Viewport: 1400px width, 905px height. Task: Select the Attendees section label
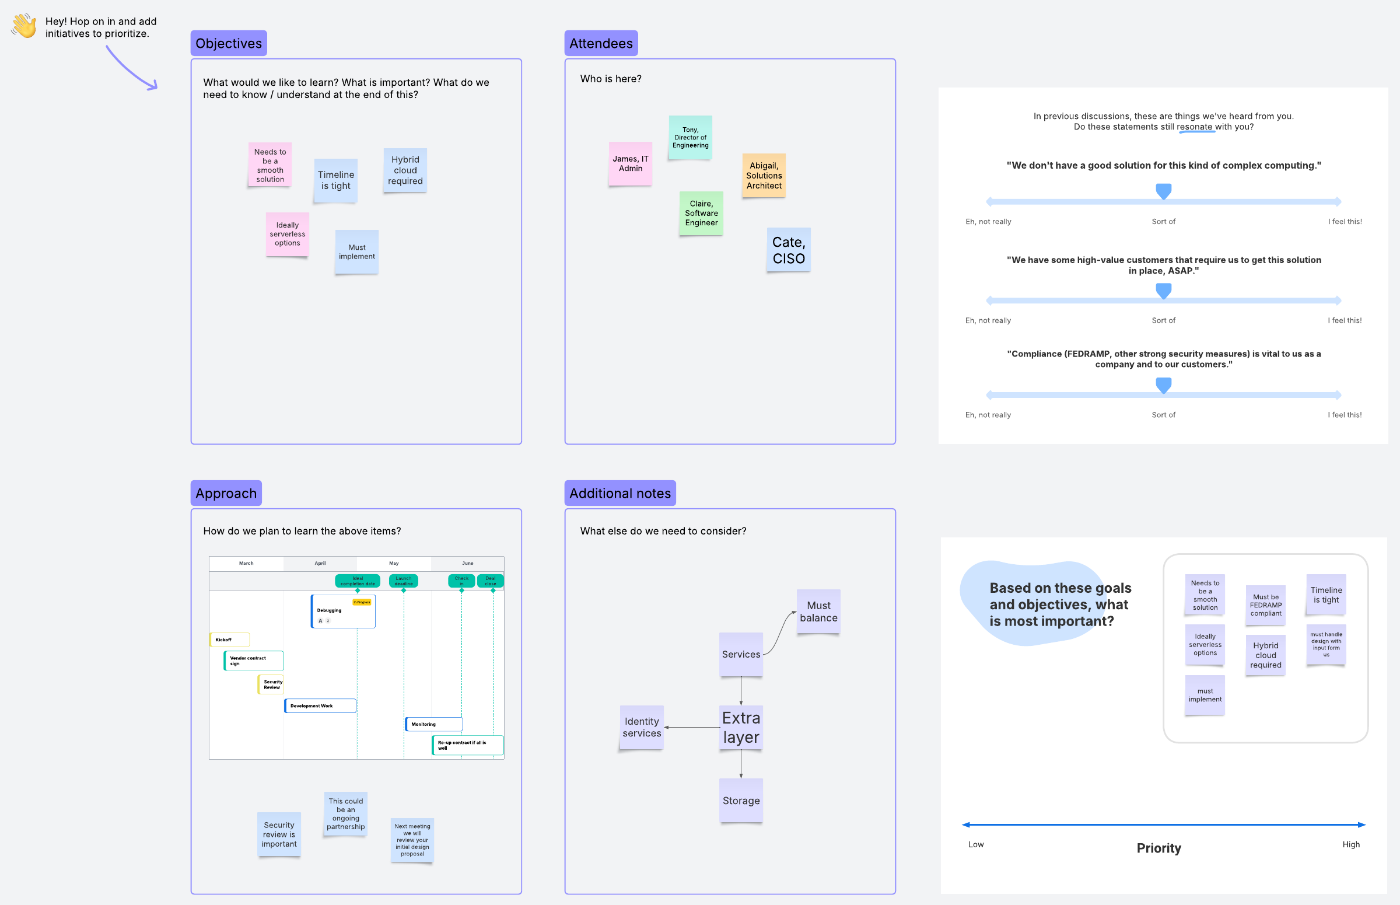click(x=601, y=43)
